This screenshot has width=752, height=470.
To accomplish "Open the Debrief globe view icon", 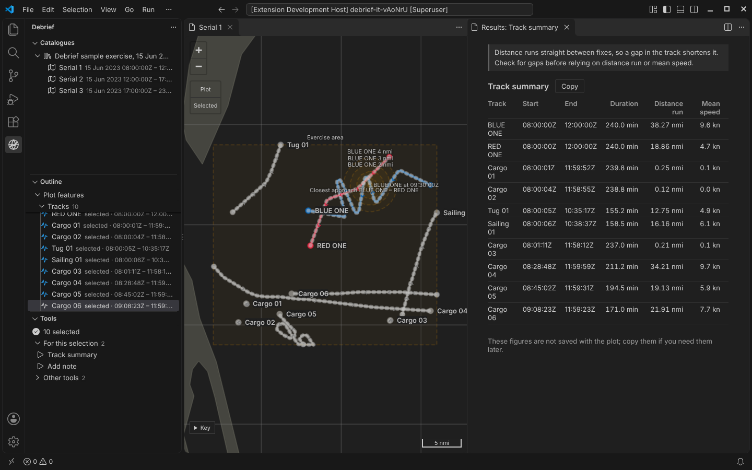I will point(14,145).
